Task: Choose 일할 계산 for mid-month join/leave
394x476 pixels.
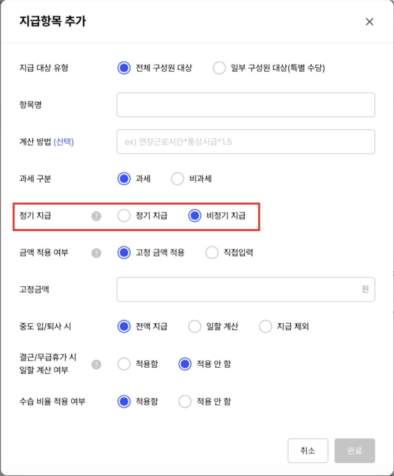Action: click(x=195, y=326)
